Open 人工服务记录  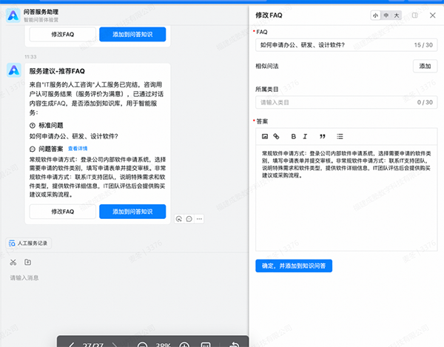tap(29, 243)
